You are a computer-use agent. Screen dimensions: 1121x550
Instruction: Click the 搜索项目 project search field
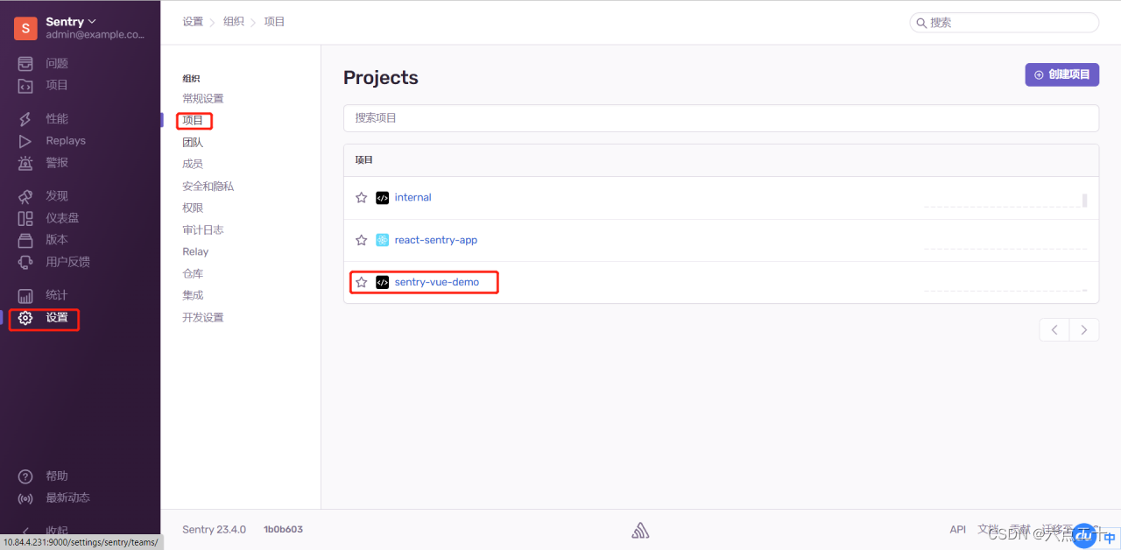720,117
